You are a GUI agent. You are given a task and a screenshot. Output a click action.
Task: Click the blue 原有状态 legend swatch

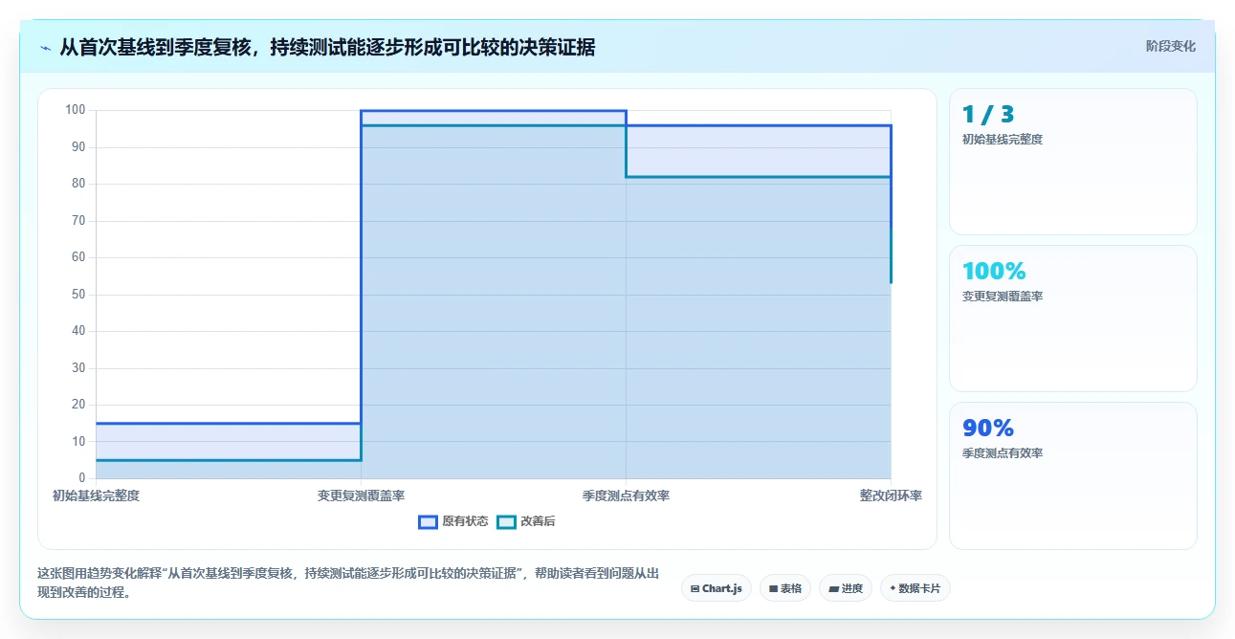(x=428, y=521)
